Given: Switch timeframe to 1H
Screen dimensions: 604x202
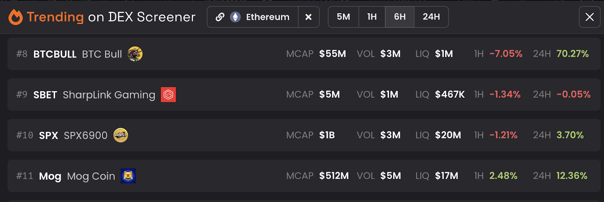Looking at the screenshot, I should 372,17.
